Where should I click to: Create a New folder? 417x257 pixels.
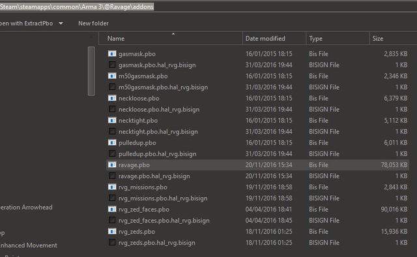93,23
